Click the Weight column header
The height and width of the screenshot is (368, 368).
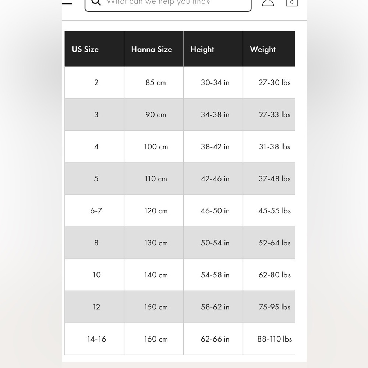coord(269,49)
